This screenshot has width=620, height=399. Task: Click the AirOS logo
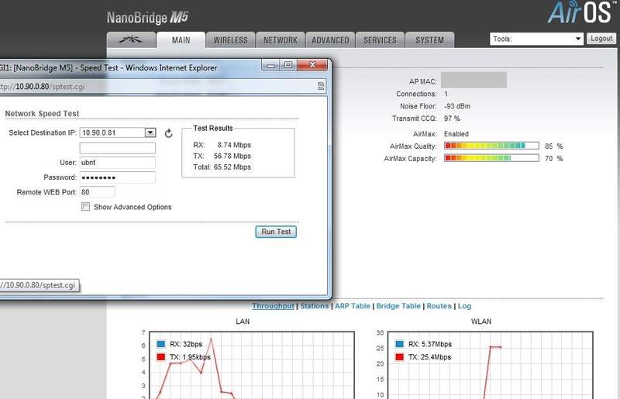(x=584, y=12)
